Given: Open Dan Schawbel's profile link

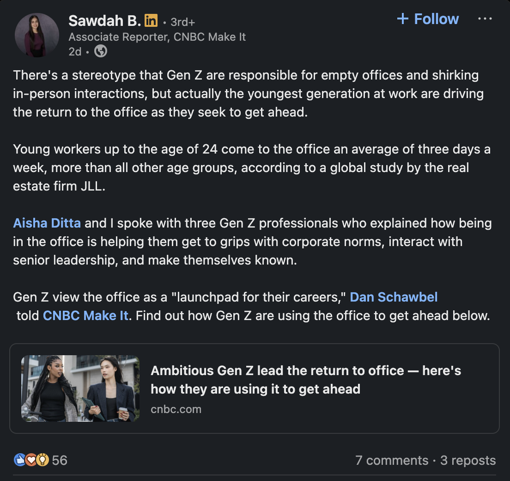Looking at the screenshot, I should (x=394, y=297).
